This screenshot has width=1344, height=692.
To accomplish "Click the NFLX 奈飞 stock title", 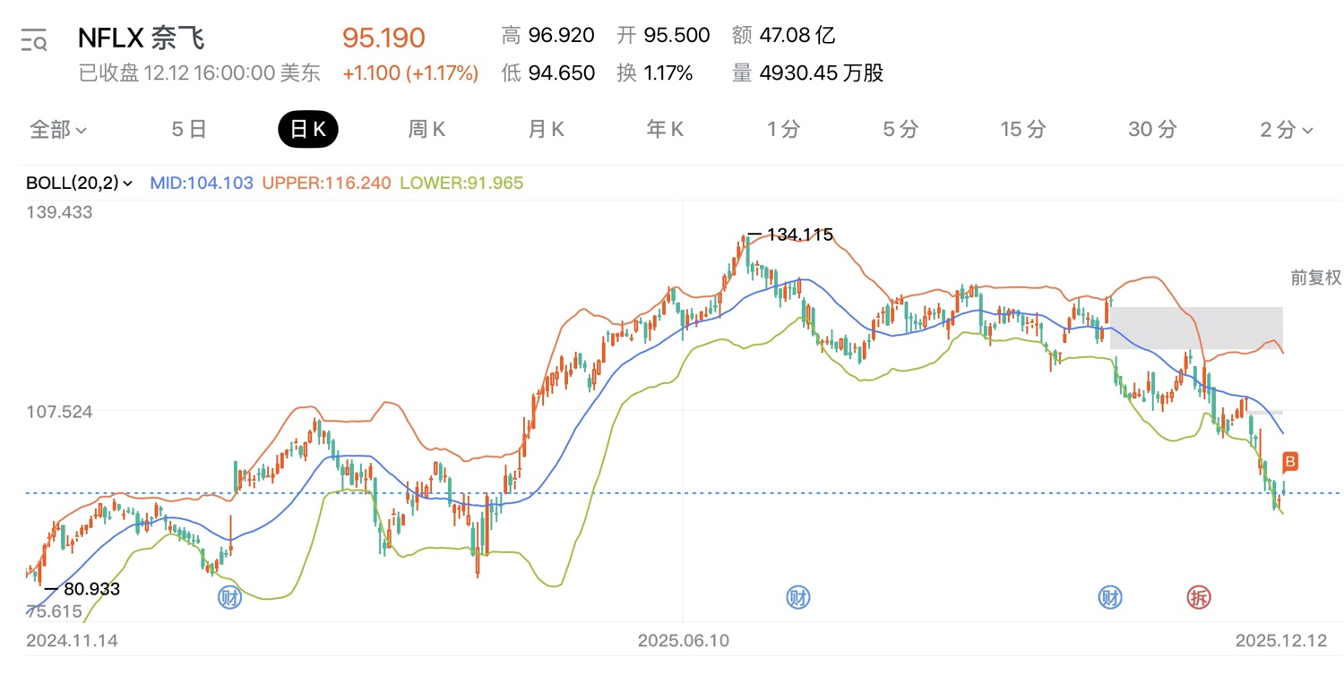I will pos(141,38).
